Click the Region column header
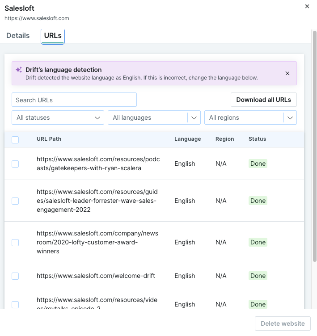 tap(225, 139)
